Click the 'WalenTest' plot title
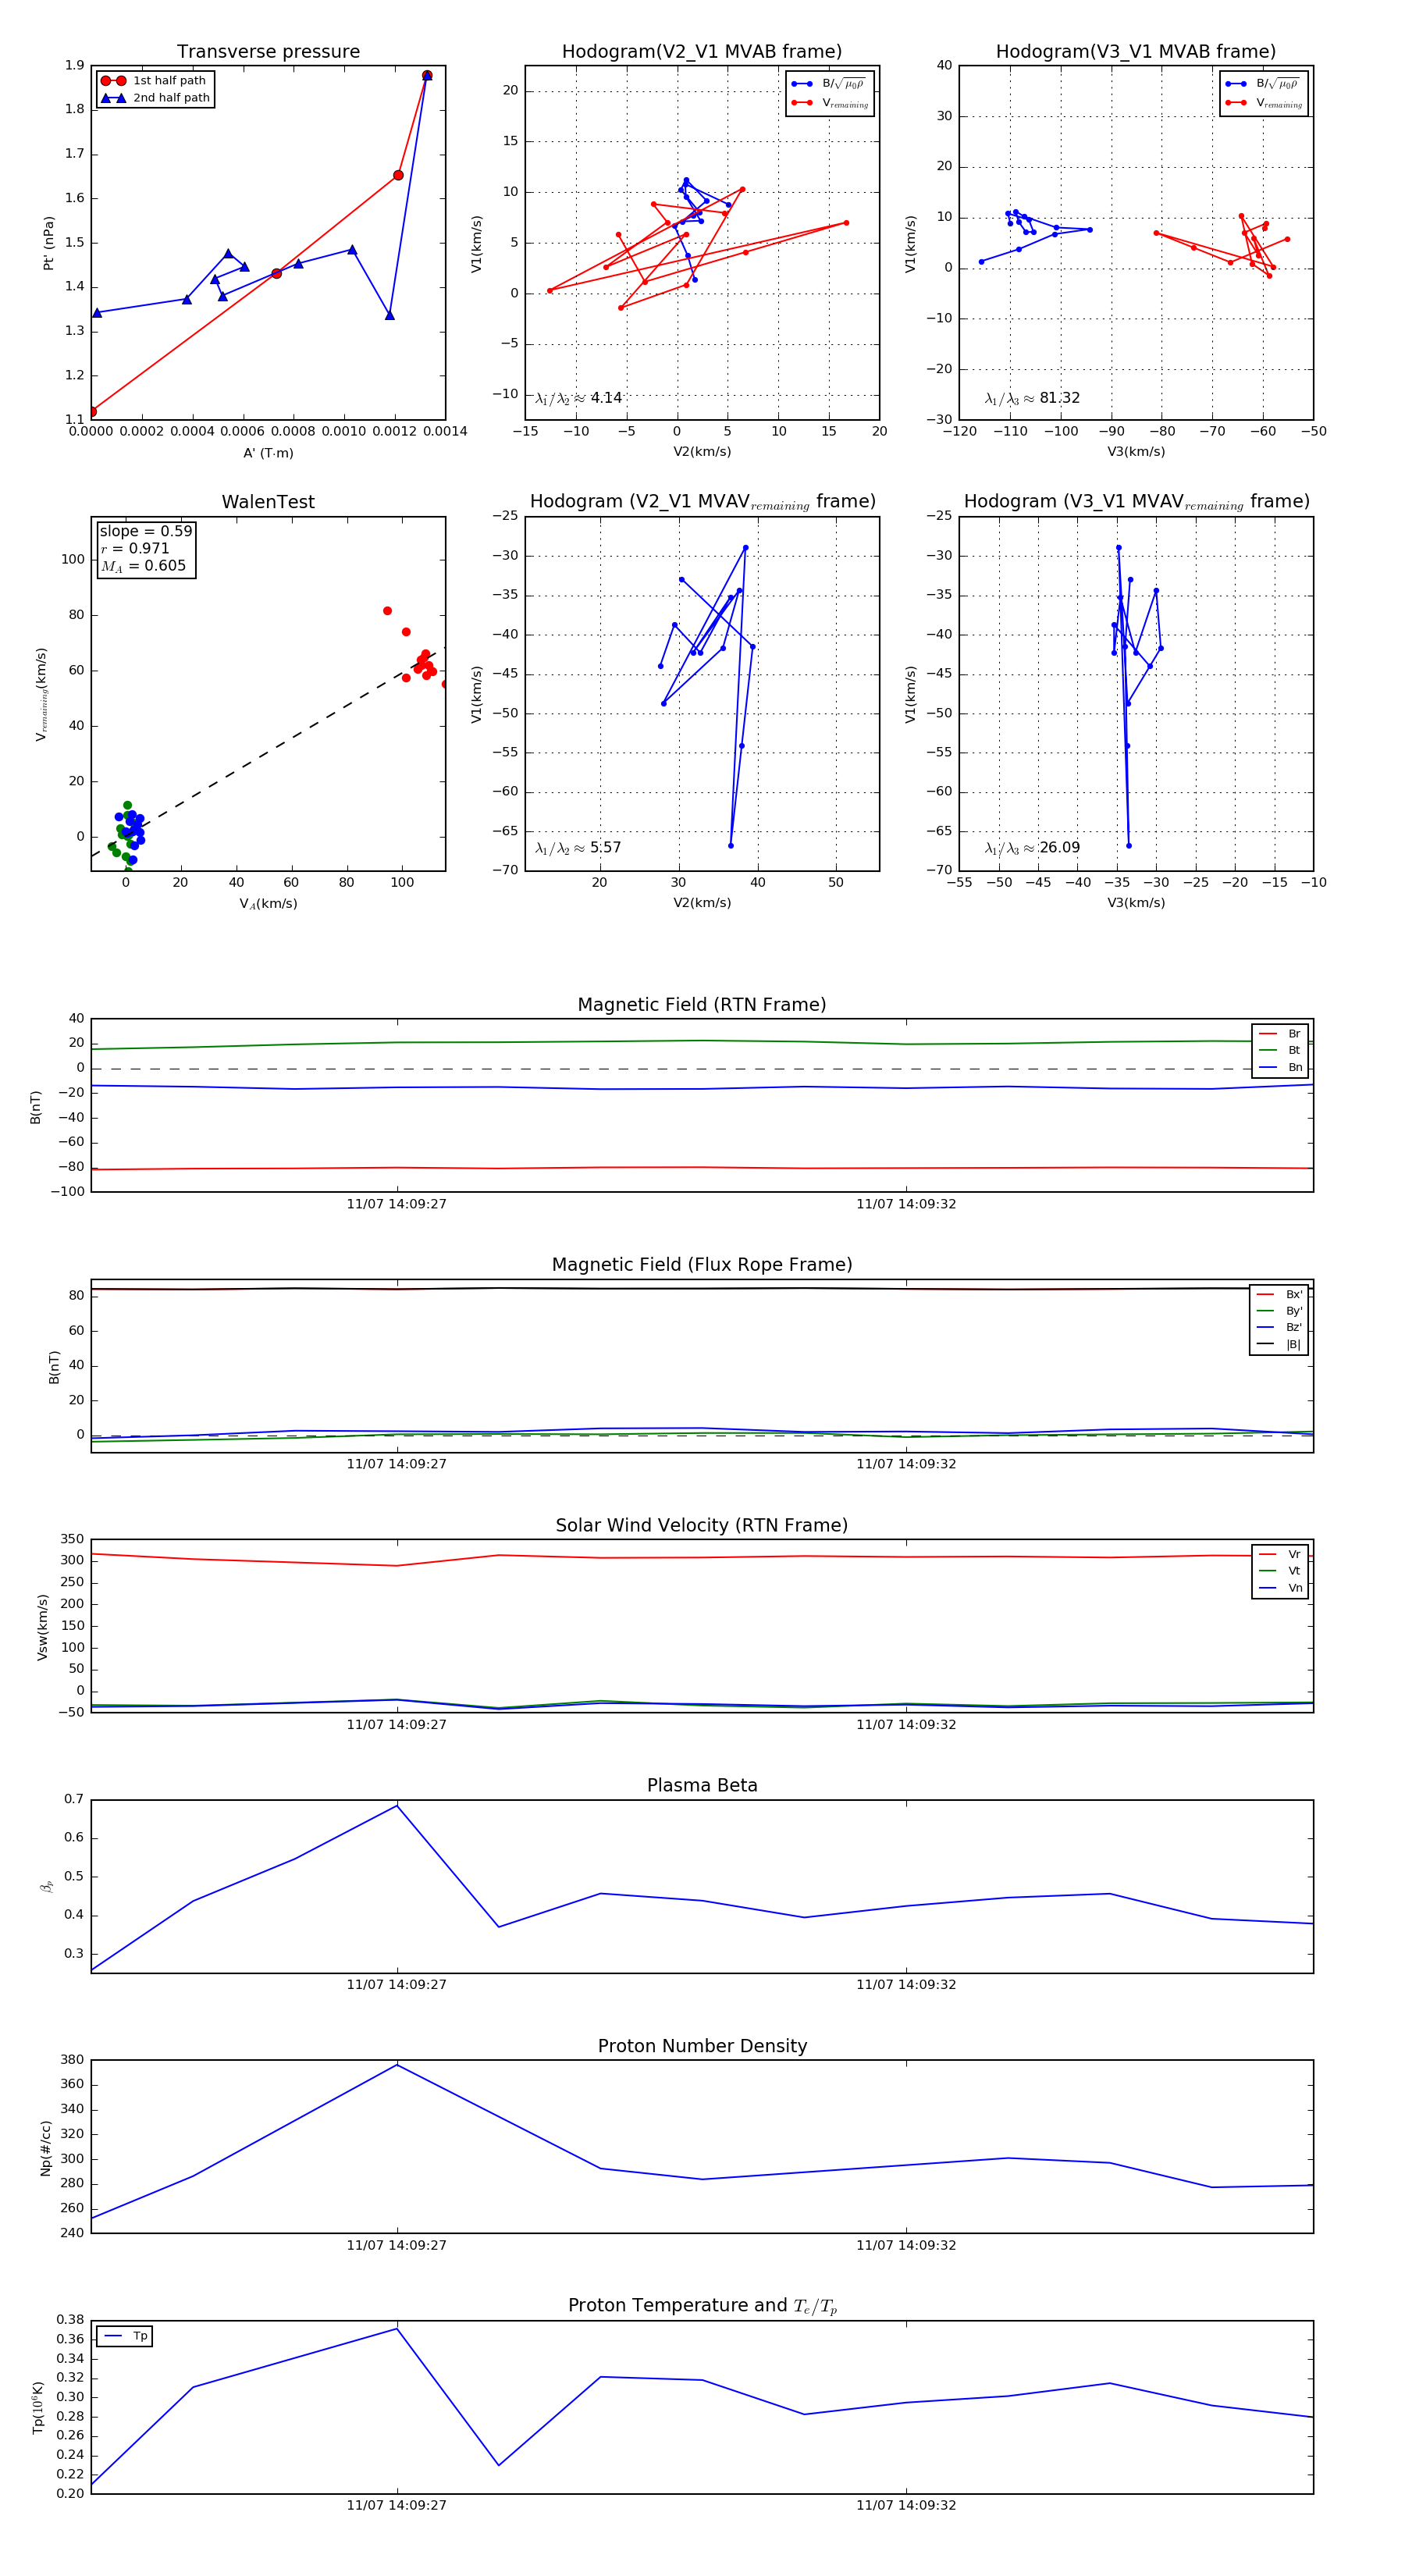This screenshot has height=2576, width=1405. coord(268,502)
